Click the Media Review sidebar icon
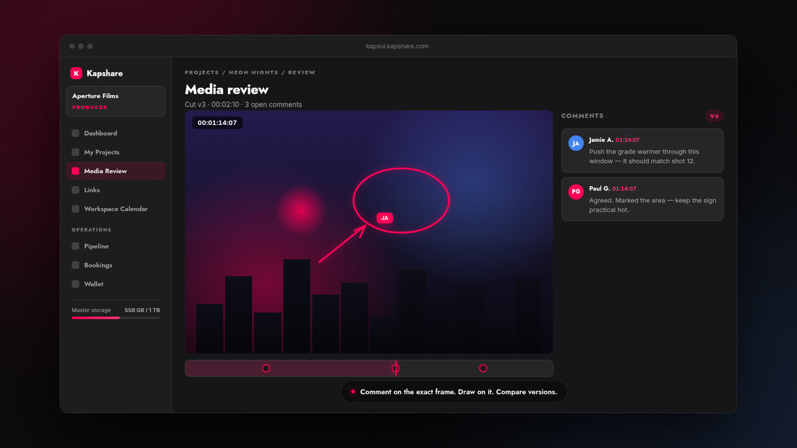The width and height of the screenshot is (797, 448). [75, 171]
